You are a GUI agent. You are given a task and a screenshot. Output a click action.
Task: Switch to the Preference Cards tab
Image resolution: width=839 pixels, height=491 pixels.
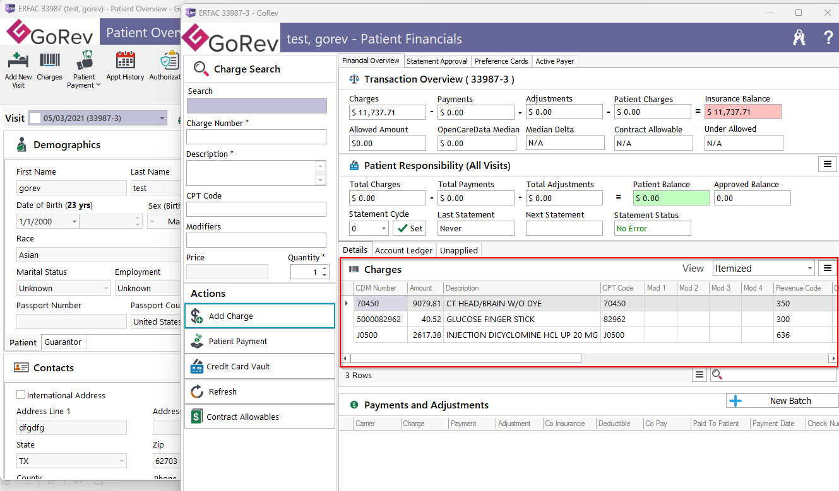point(501,61)
